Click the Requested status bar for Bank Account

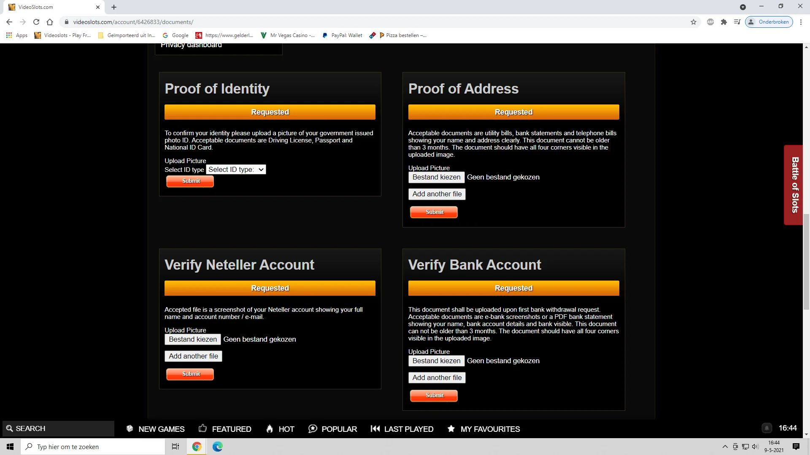point(513,288)
